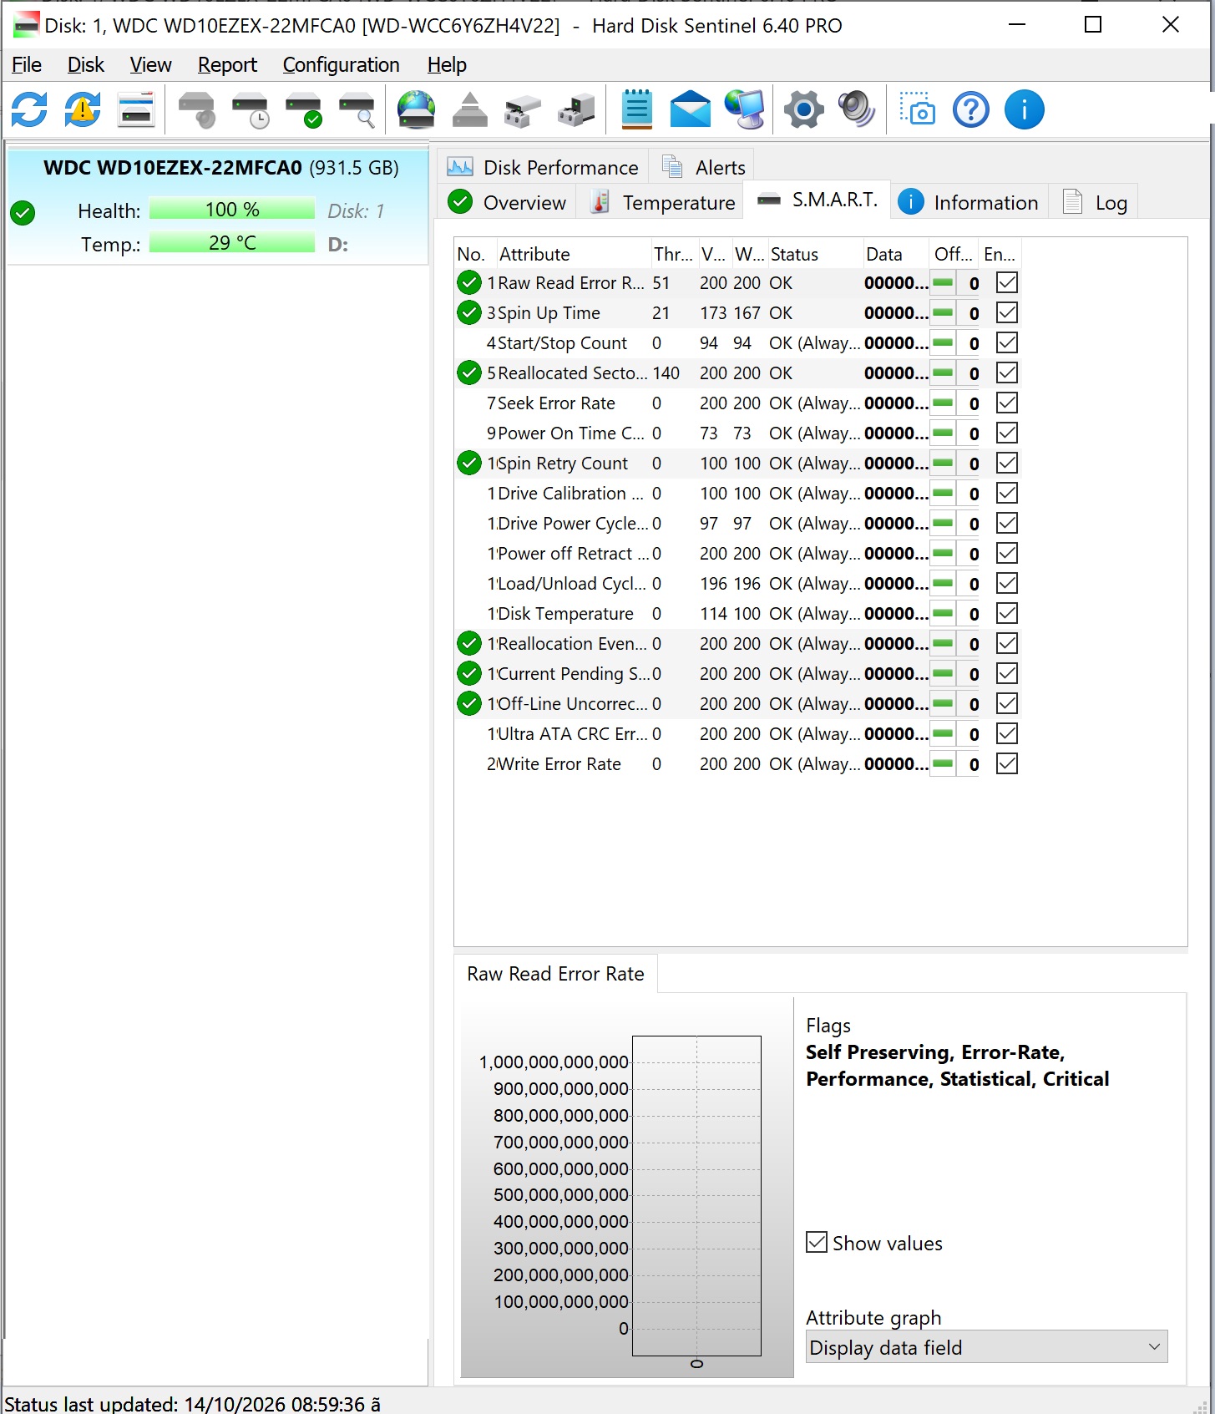
Task: Select the Spin Retry Count attribute row
Action: pyautogui.click(x=737, y=464)
